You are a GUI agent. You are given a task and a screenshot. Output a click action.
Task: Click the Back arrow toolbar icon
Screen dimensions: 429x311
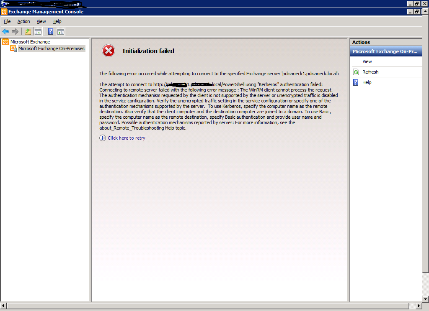(5, 32)
